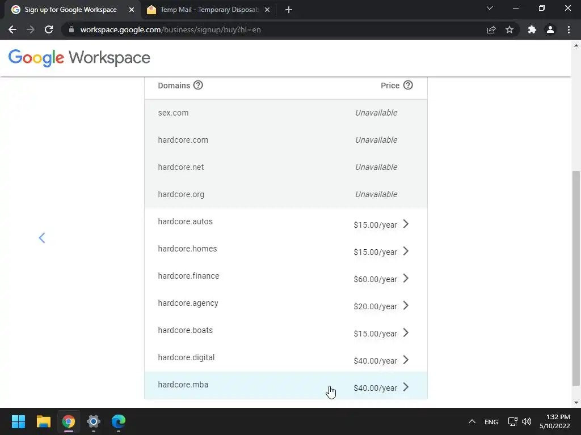Click the unavailable sex.com row

click(x=286, y=113)
